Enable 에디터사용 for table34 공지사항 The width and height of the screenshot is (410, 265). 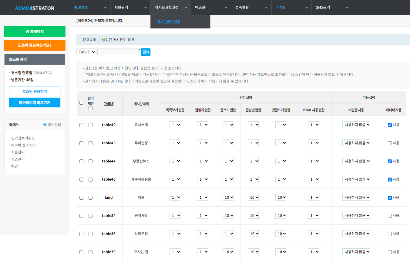point(390,216)
